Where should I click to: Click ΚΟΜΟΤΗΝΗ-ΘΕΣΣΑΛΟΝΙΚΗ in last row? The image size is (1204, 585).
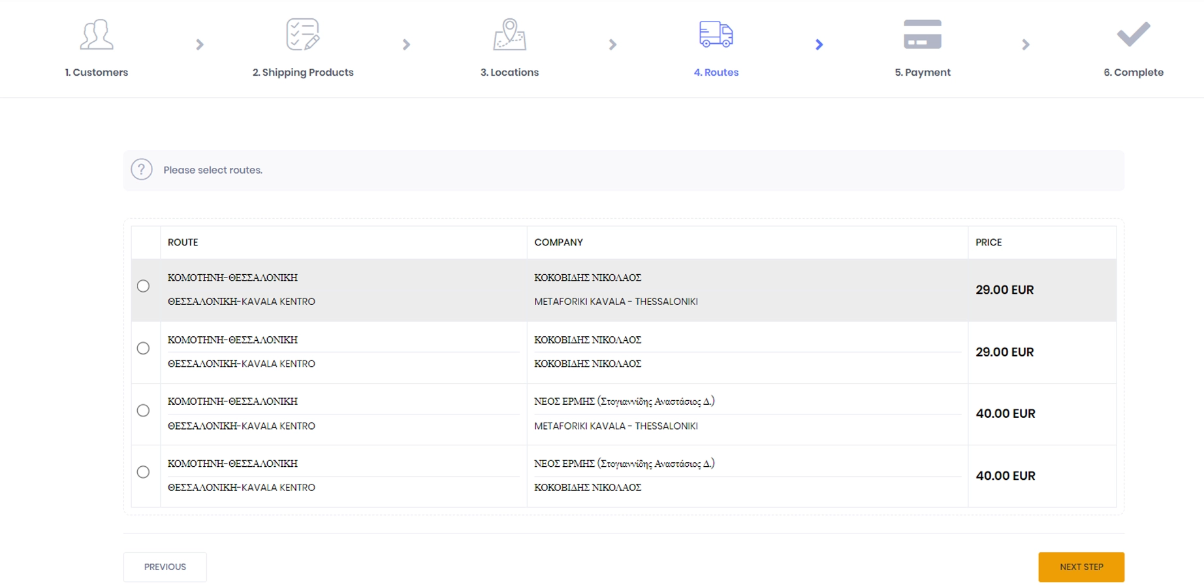click(x=232, y=464)
